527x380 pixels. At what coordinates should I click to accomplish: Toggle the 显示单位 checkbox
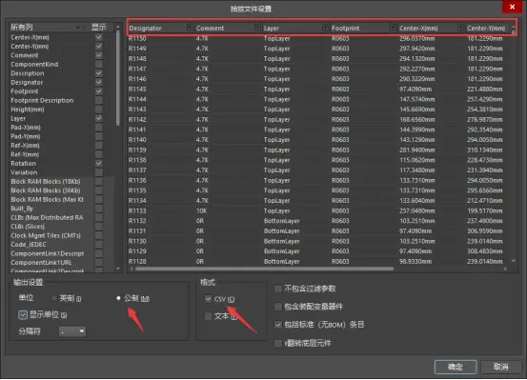(x=23, y=315)
